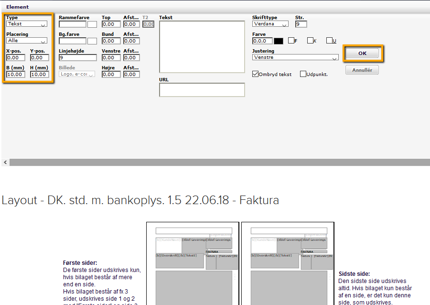Click in the large Tekst text area
Screen dimensions: 430x305
tap(202, 46)
